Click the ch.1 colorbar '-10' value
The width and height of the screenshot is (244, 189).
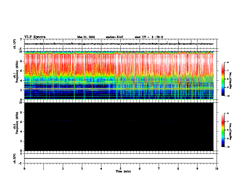(x=227, y=96)
